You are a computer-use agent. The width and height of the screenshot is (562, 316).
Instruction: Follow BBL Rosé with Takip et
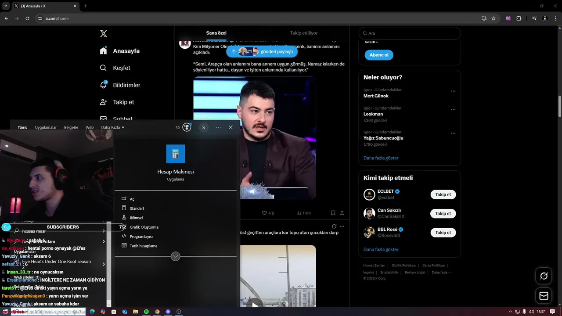[x=443, y=233]
